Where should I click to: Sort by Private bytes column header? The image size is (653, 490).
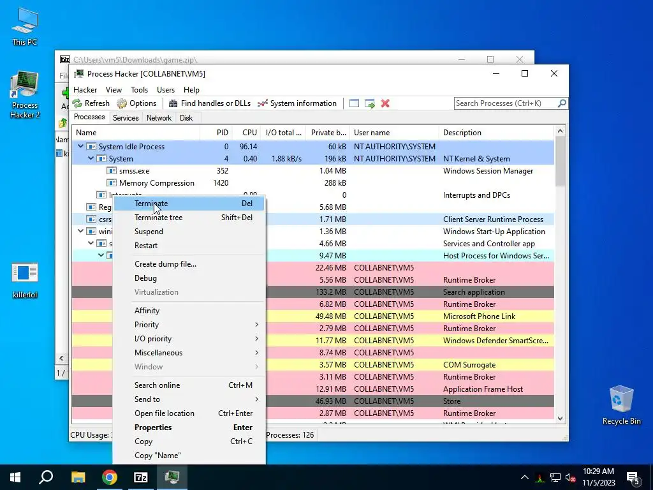point(327,133)
